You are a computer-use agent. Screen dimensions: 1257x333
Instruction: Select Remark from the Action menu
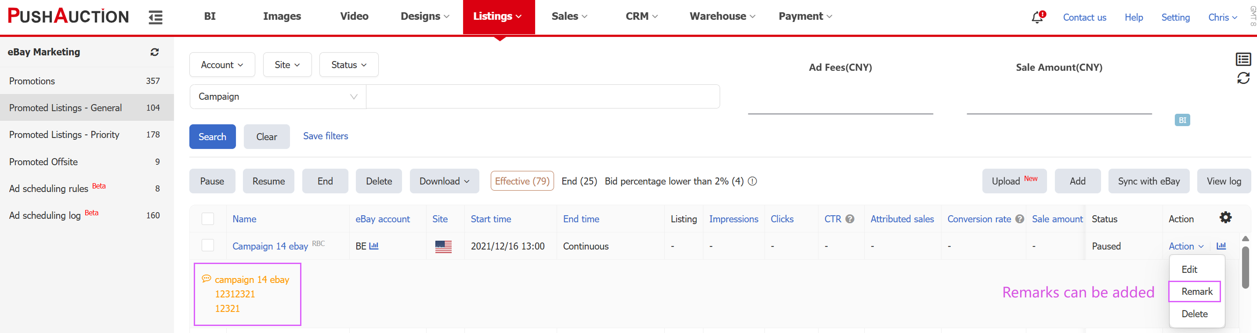(x=1196, y=292)
